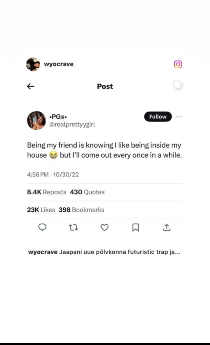This screenshot has width=210, height=345.
Task: Tap the reply speech bubble icon
Action: point(42,227)
